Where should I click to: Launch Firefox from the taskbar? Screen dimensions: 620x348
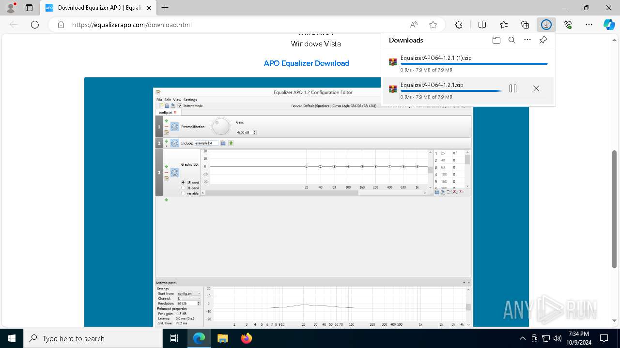[x=246, y=338]
